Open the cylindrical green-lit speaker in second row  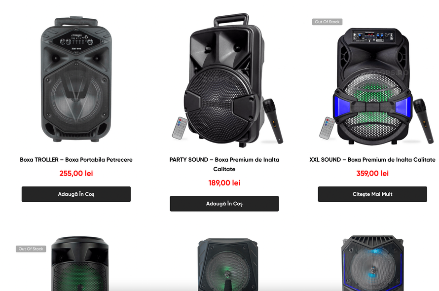tap(80, 263)
